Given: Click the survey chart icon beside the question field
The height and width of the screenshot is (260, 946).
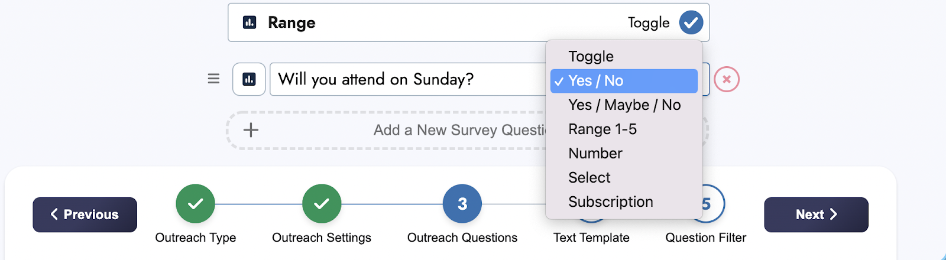Looking at the screenshot, I should (x=249, y=79).
